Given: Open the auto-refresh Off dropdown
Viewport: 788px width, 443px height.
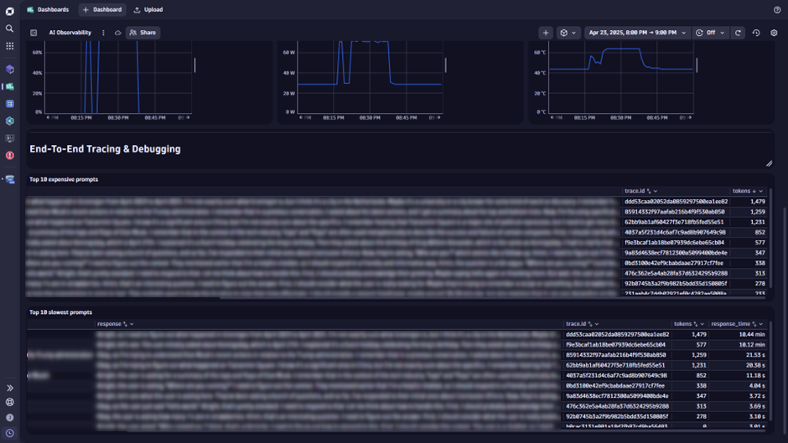Looking at the screenshot, I should (x=709, y=33).
